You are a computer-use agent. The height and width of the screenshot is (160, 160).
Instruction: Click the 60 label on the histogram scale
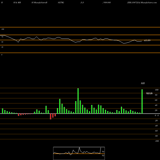pyautogui.click(x=156, y=100)
